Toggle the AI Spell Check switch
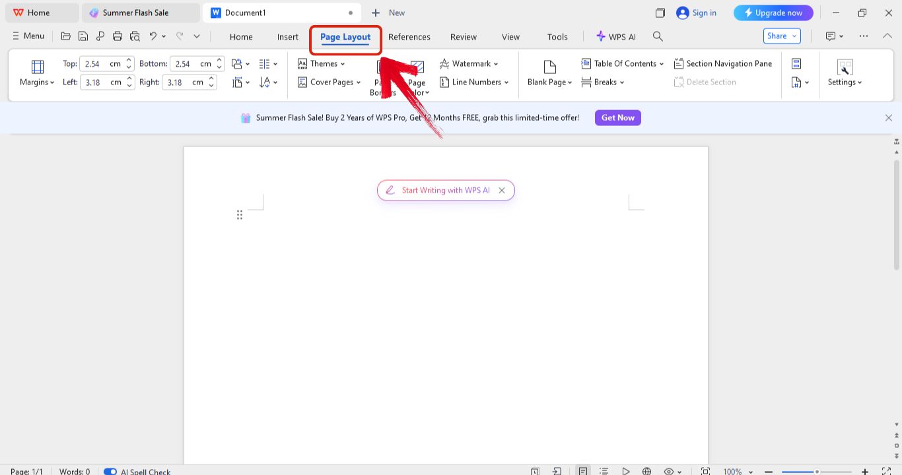The width and height of the screenshot is (902, 475). 110,471
